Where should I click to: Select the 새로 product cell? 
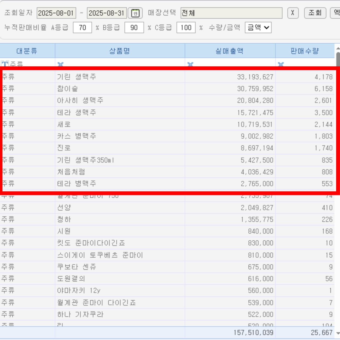pos(120,124)
